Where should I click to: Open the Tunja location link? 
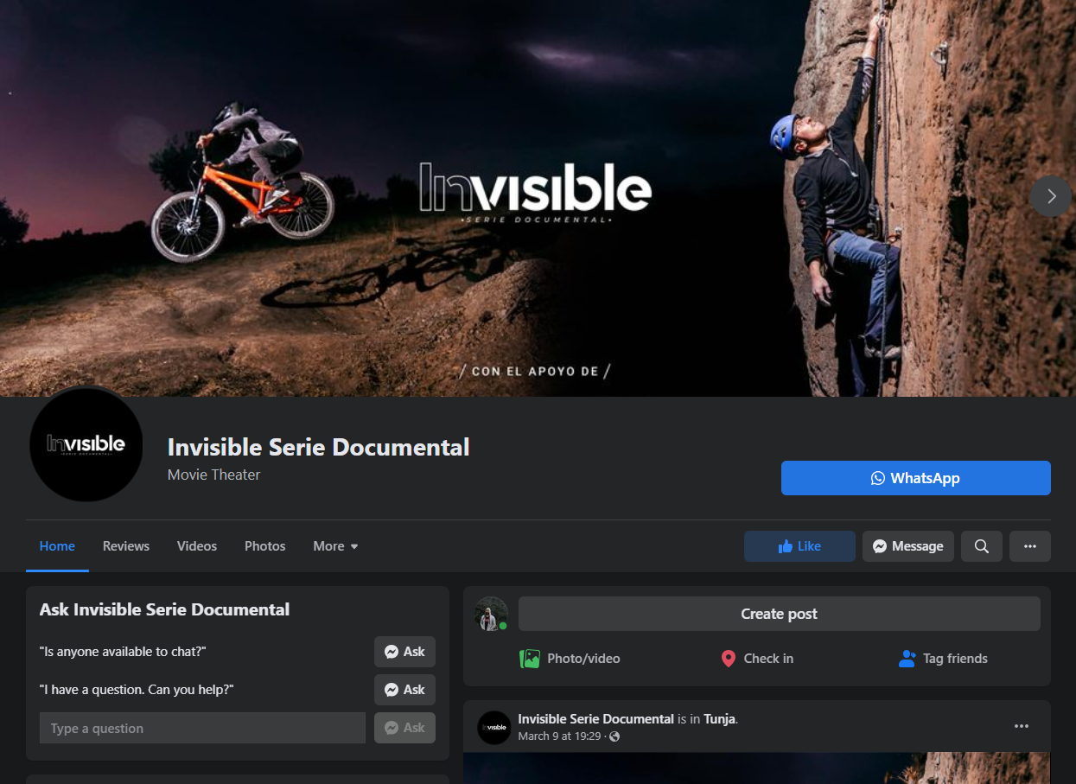click(x=719, y=719)
